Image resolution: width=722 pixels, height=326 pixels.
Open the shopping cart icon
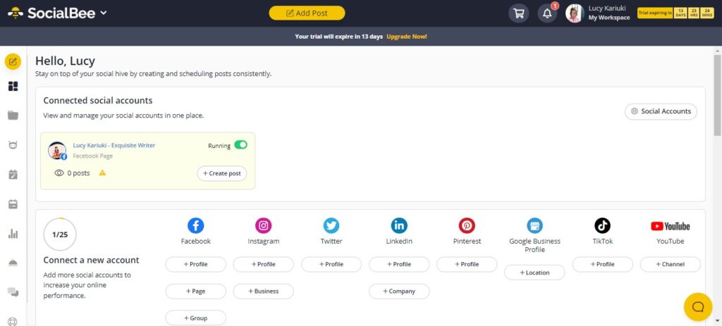pyautogui.click(x=519, y=13)
